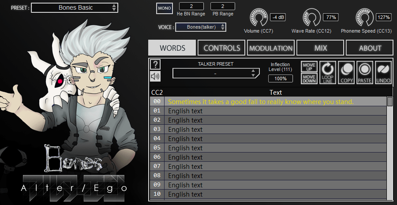The image size is (397, 205).
Task: Open the VOICE dropdown Bones(talker)
Action: (201, 27)
